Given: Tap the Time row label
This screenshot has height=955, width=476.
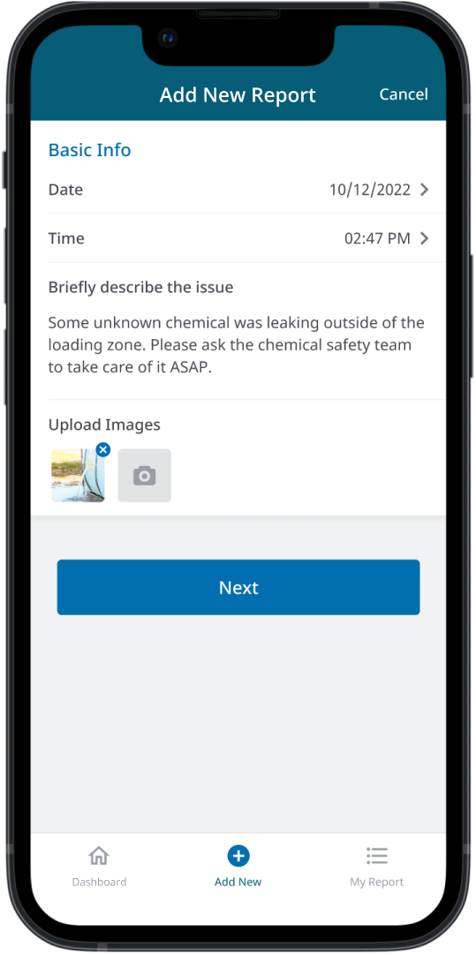Looking at the screenshot, I should tap(66, 238).
